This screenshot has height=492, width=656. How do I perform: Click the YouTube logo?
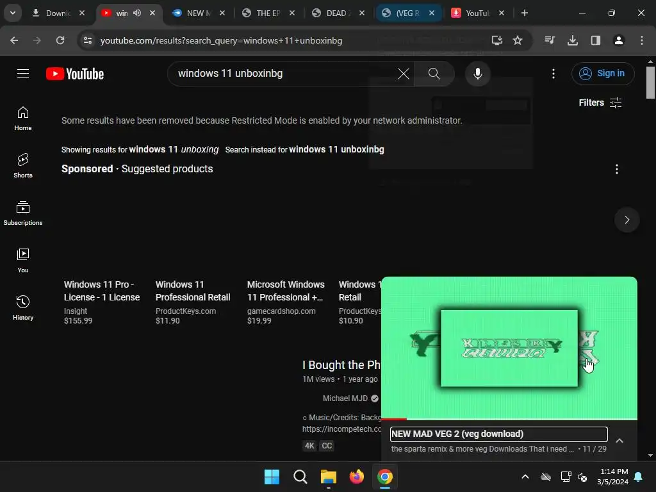pos(75,74)
